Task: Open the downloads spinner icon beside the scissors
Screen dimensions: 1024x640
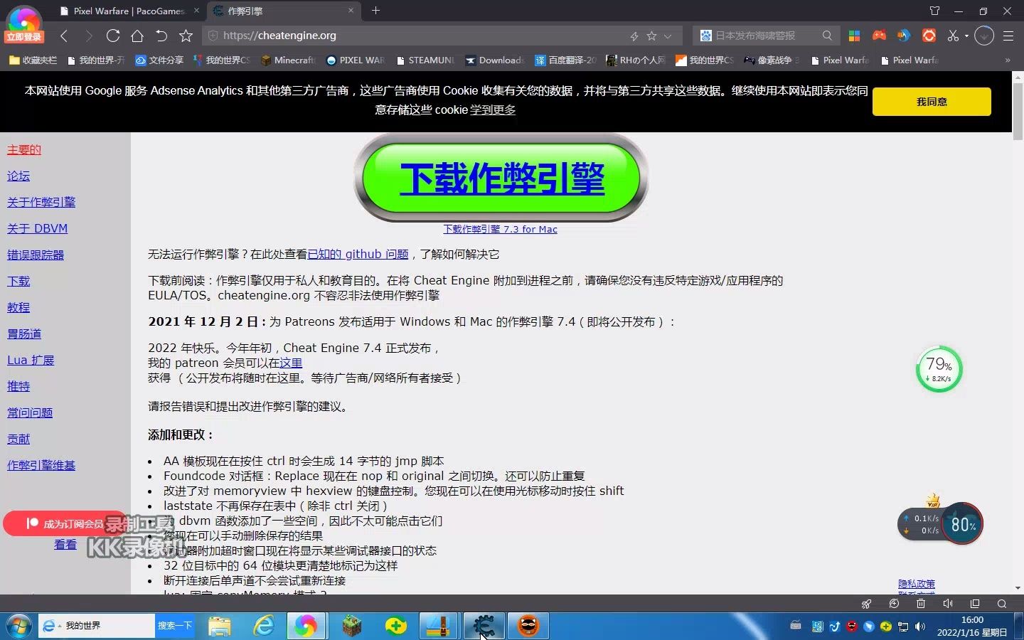Action: [x=985, y=36]
